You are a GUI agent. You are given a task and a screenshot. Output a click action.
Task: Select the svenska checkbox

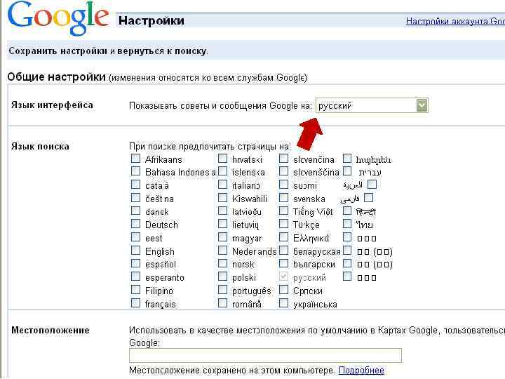point(283,198)
